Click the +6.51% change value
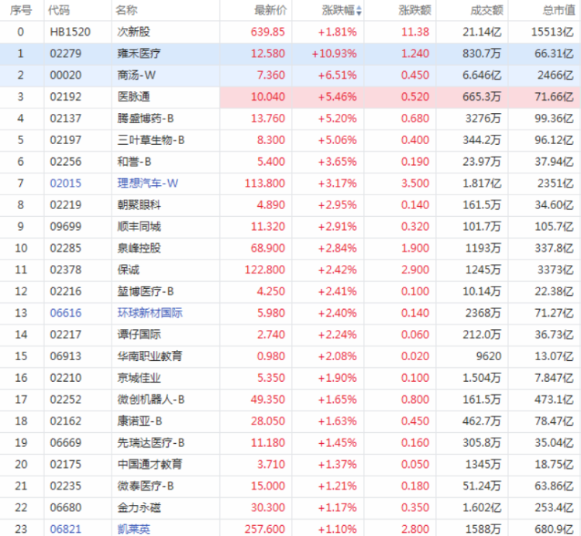 (x=337, y=75)
